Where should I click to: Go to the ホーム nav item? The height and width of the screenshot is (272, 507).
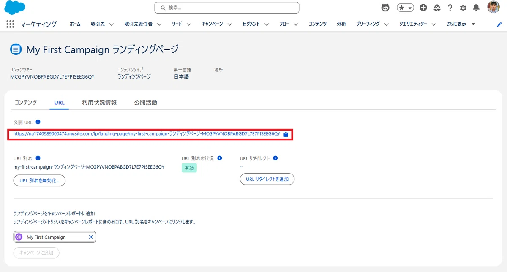pos(75,24)
